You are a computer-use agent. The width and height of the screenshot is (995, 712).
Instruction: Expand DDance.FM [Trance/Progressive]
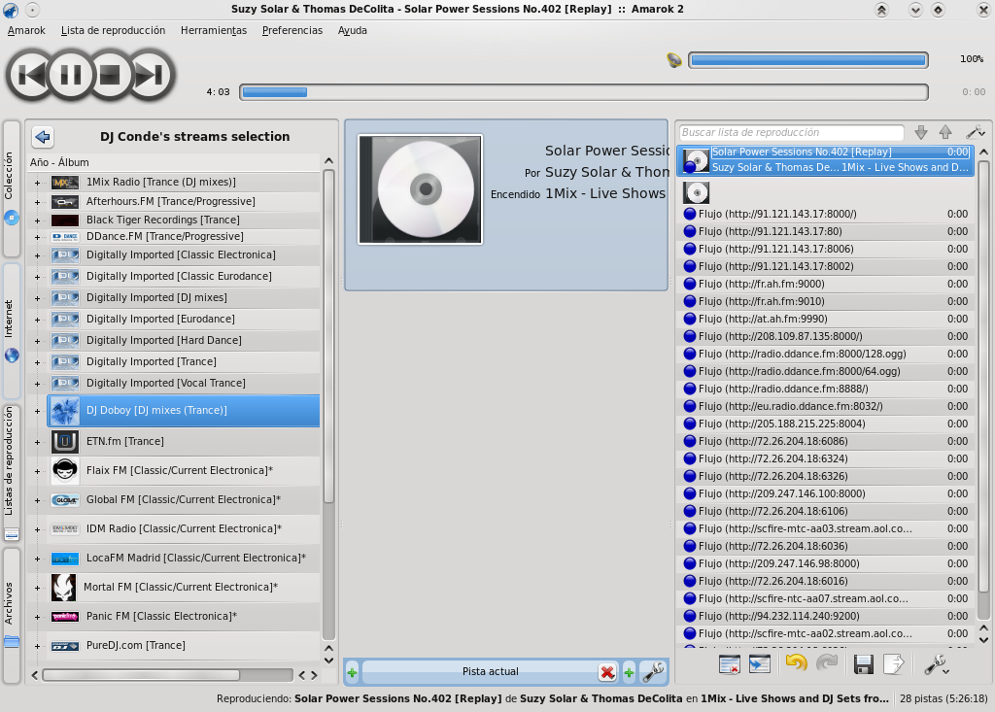pyautogui.click(x=38, y=237)
